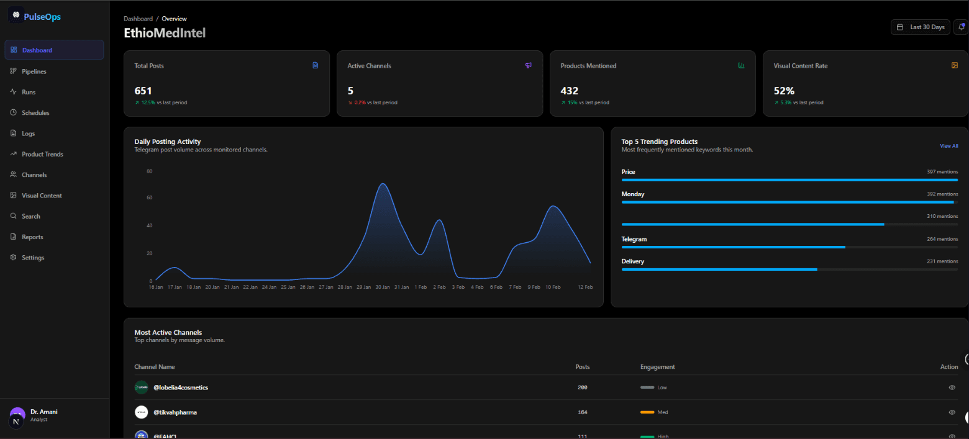Click the Price mentions progress bar

tap(789, 180)
